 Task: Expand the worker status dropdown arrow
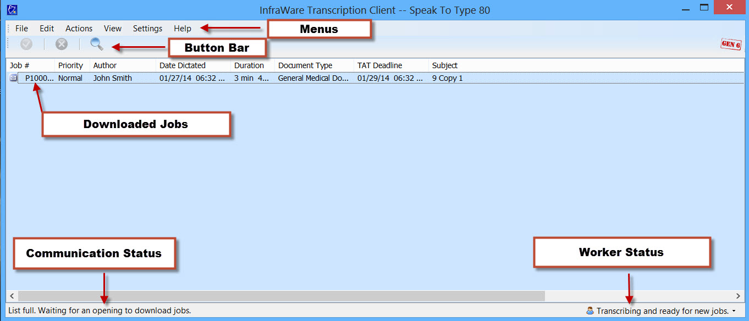pos(734,312)
